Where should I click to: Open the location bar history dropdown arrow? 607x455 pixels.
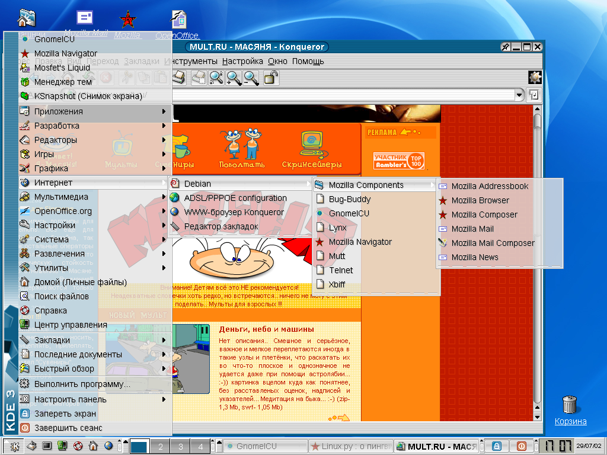(x=519, y=95)
